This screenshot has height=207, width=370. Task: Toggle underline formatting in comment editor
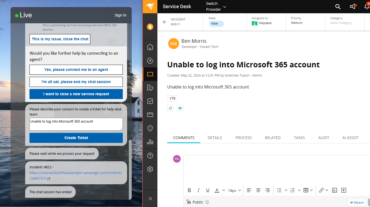click(208, 190)
